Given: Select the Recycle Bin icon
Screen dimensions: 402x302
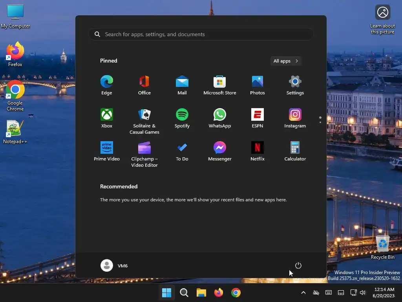Looking at the screenshot, I should (x=382, y=247).
